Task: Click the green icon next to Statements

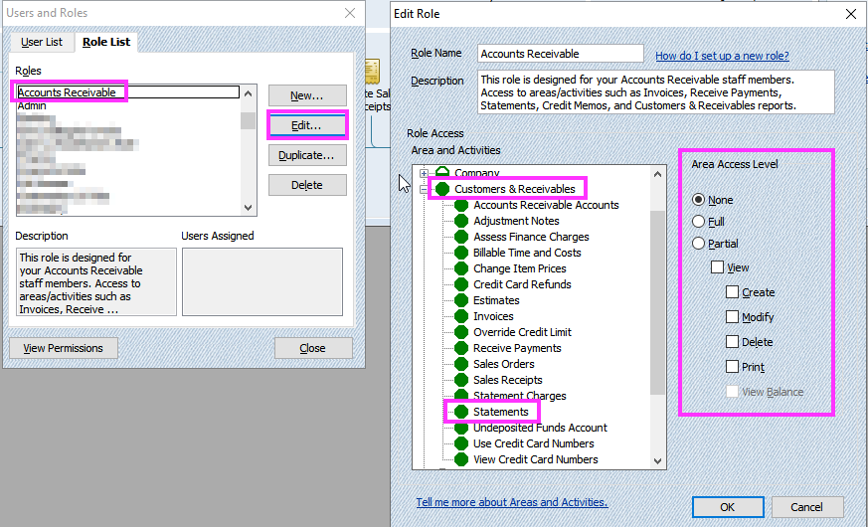Action: pyautogui.click(x=461, y=412)
